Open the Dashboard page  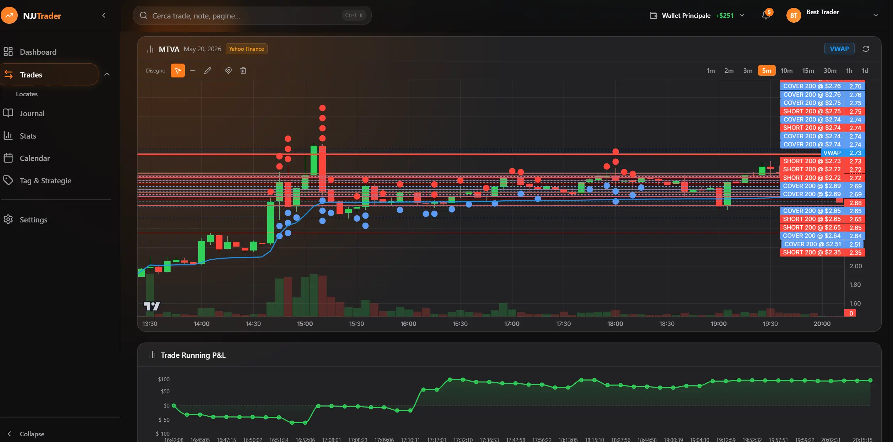point(38,52)
